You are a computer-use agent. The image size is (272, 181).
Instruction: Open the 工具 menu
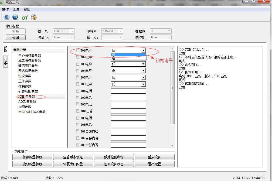click(16, 9)
